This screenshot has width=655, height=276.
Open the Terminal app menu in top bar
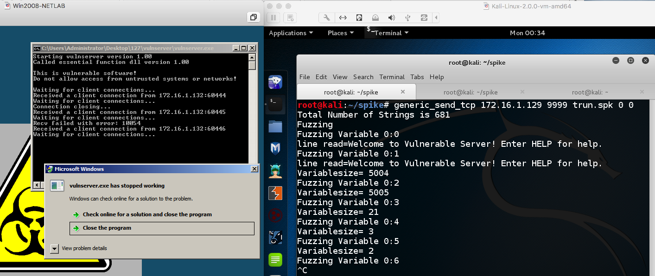pos(388,33)
